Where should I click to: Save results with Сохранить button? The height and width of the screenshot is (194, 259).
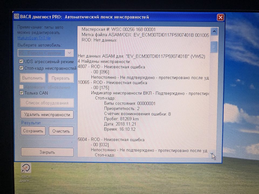[x=33, y=131]
